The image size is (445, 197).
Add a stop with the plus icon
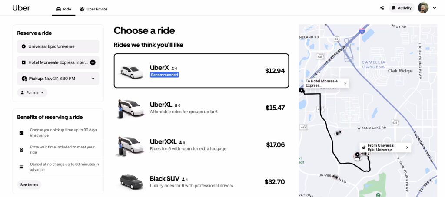click(x=93, y=62)
